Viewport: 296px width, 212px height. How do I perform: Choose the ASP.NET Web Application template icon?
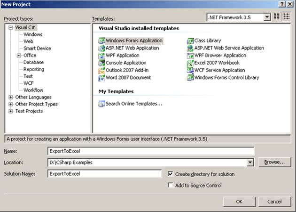tap(101, 48)
